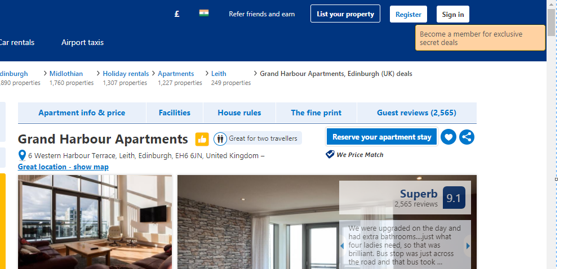Open language selector with India flag
The image size is (564, 269).
click(x=204, y=14)
